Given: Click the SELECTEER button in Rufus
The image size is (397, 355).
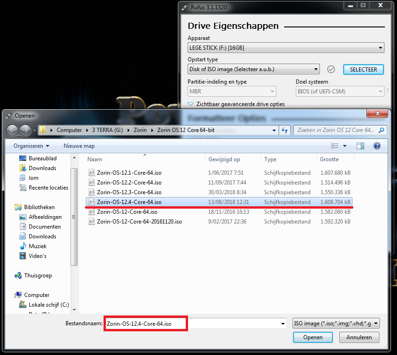Looking at the screenshot, I should click(x=363, y=69).
